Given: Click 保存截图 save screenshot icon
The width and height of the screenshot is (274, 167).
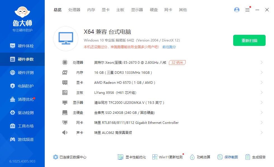Looking at the screenshot, I should pyautogui.click(x=220, y=157).
